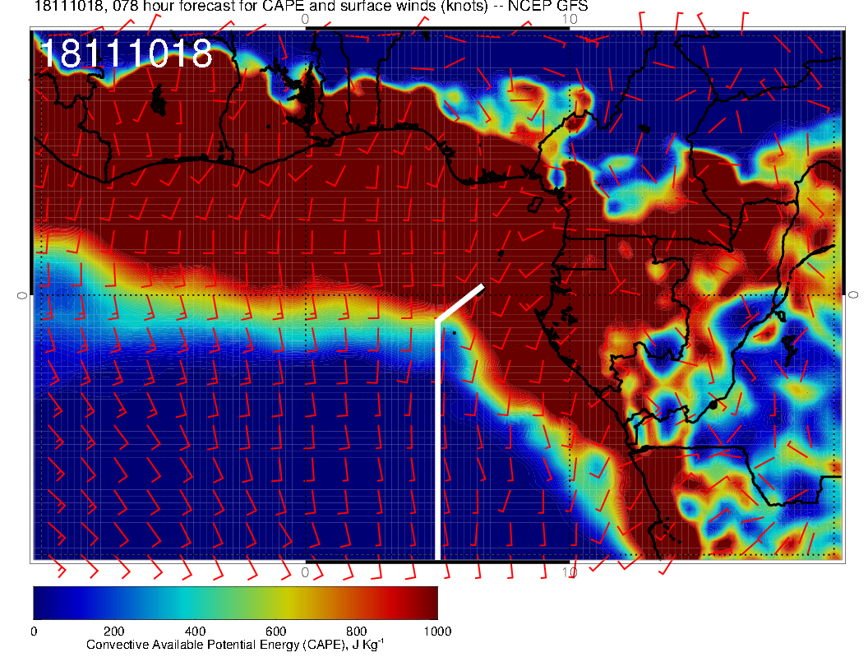Click the large white 18111018 timestamp label
868x671 pixels.
(126, 54)
